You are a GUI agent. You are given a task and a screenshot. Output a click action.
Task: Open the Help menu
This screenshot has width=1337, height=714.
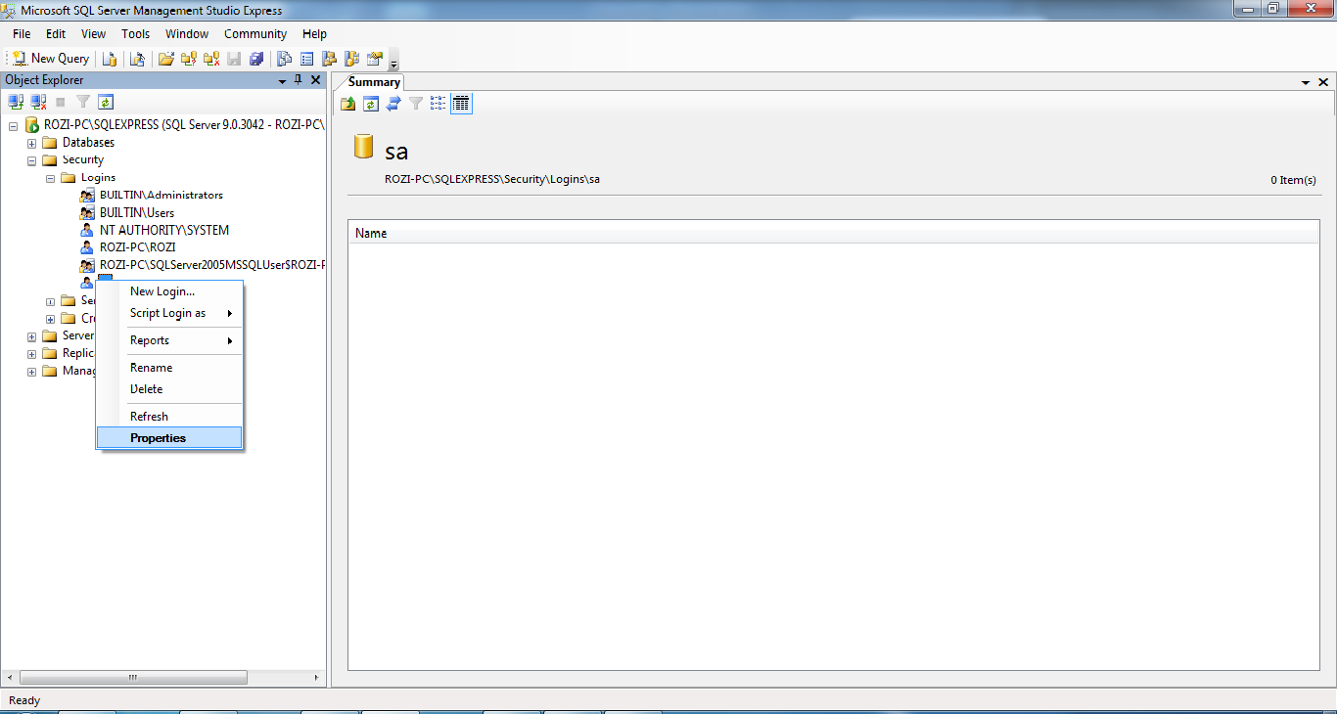(314, 34)
